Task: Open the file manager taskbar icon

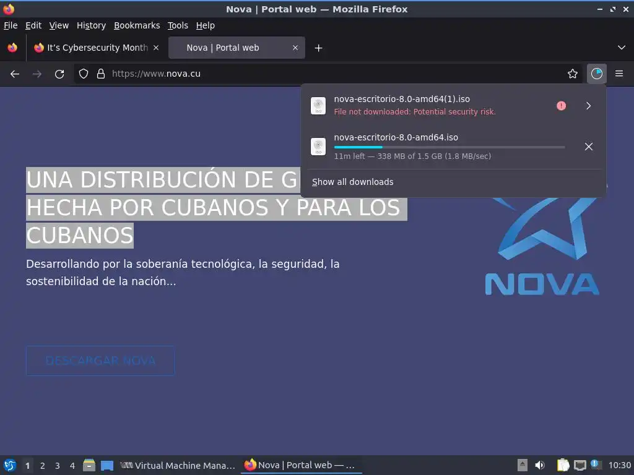Action: (x=89, y=465)
